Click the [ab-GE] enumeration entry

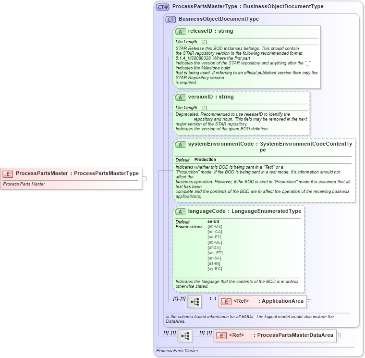coord(215,242)
